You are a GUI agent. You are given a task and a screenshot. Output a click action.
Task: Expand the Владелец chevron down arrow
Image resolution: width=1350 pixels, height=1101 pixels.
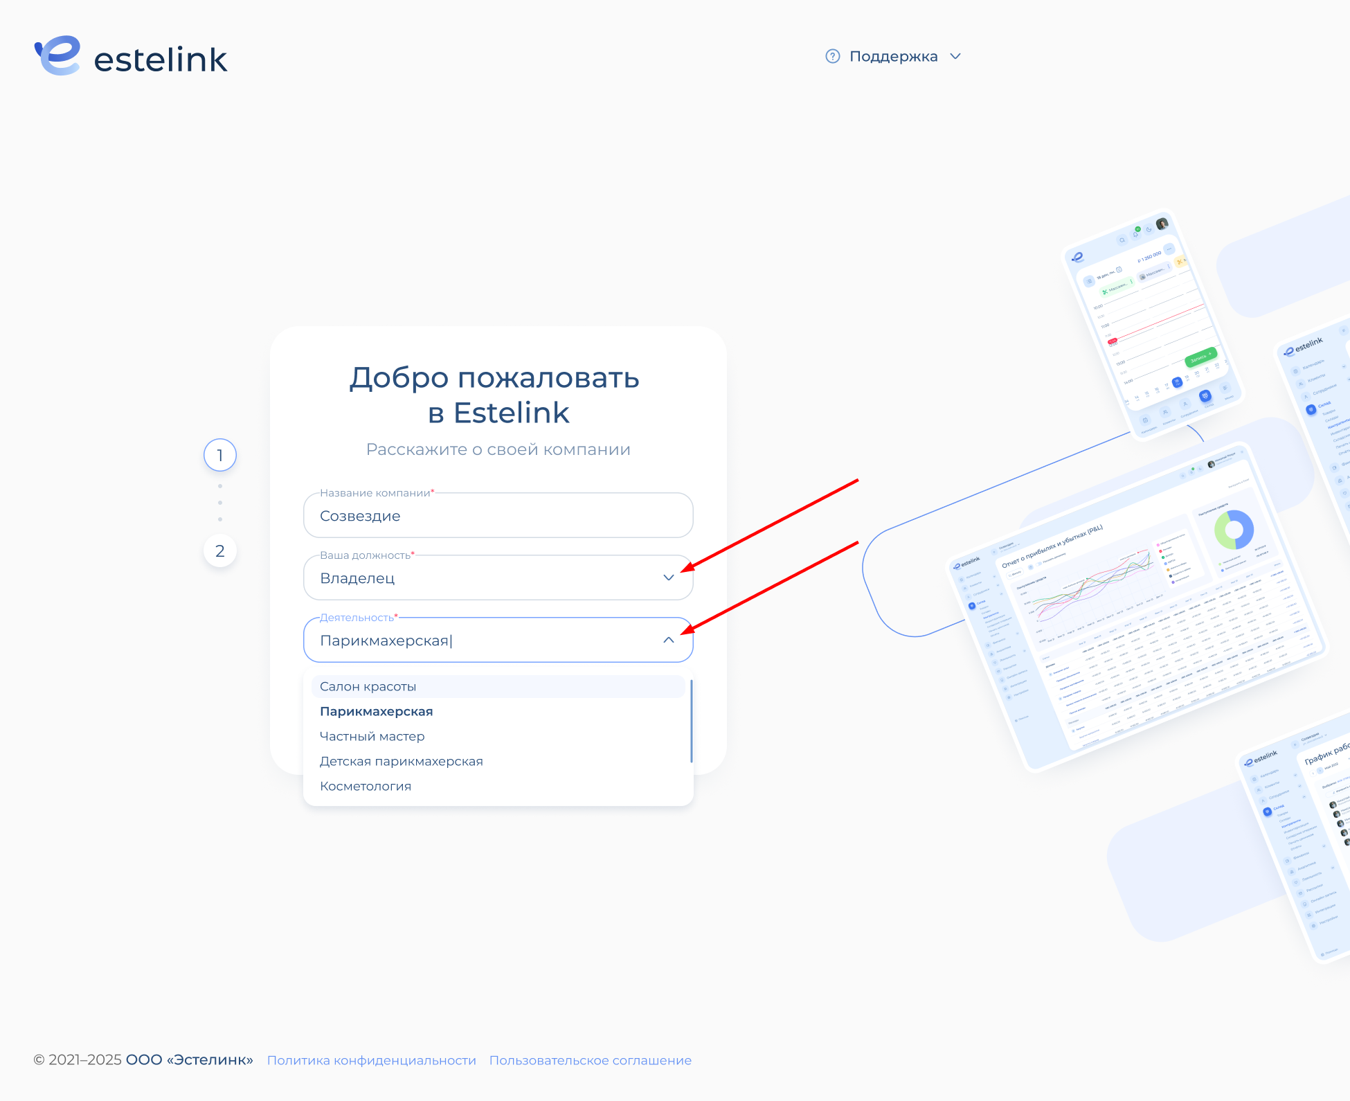click(x=669, y=578)
